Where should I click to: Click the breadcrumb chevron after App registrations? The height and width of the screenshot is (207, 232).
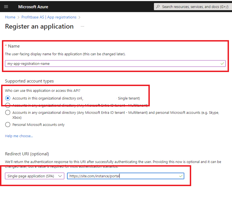(79, 17)
